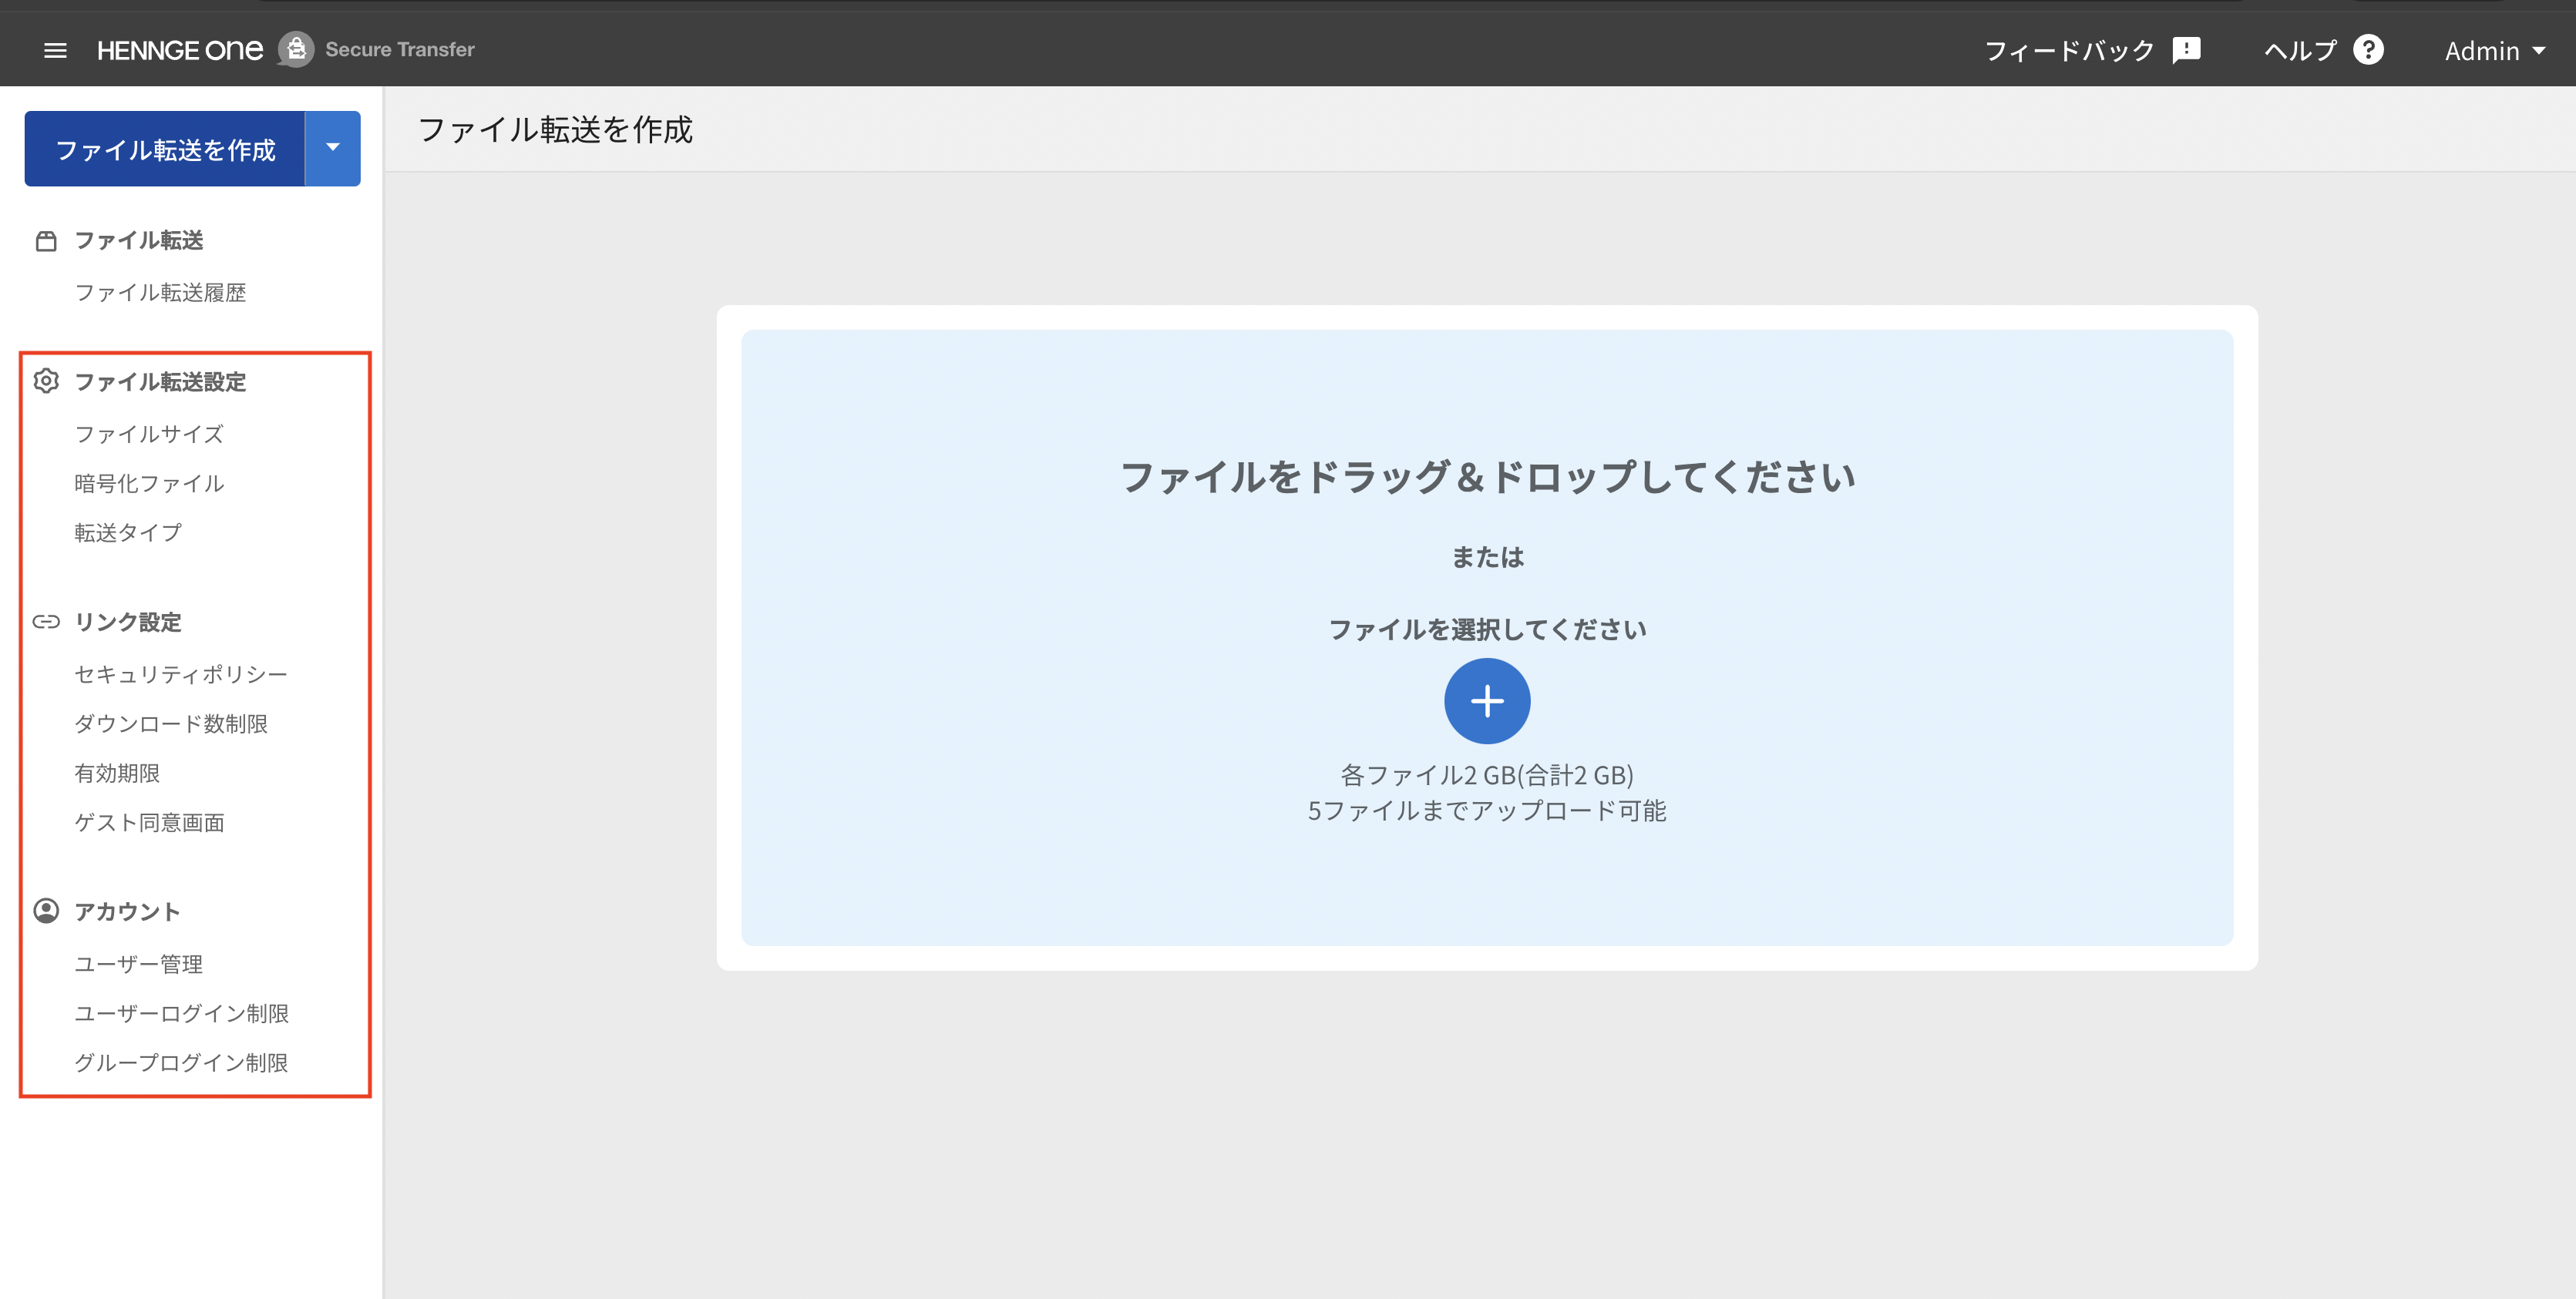The image size is (2576, 1299).
Task: Open the feedback message icon
Action: point(2187,50)
